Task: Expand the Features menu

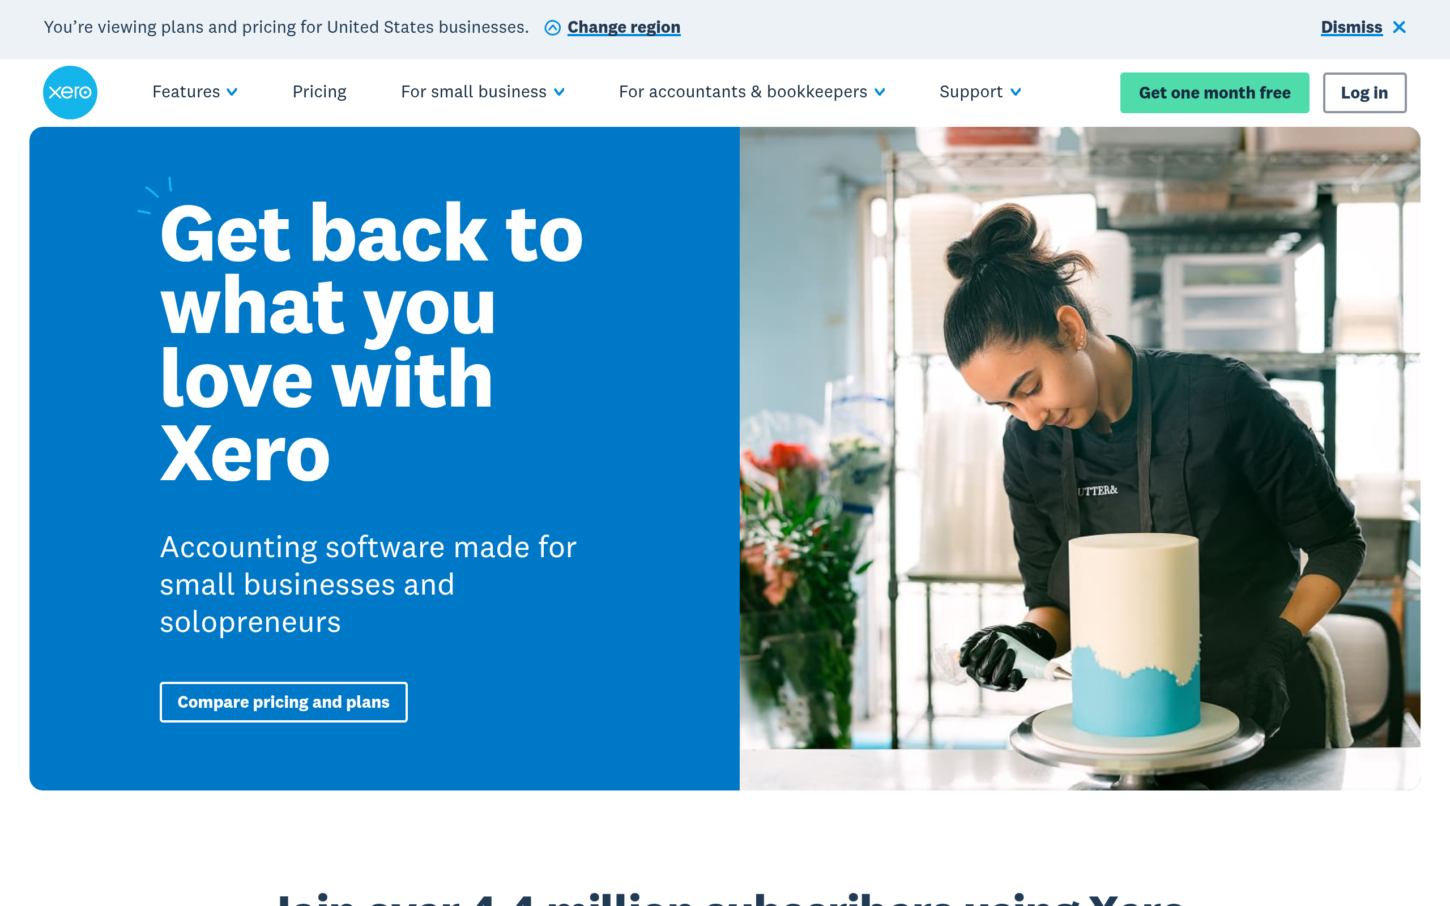Action: [x=195, y=92]
